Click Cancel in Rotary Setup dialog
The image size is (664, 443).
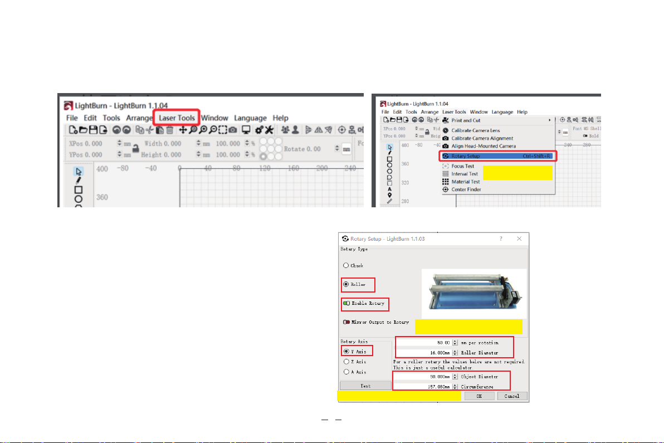pyautogui.click(x=512, y=396)
